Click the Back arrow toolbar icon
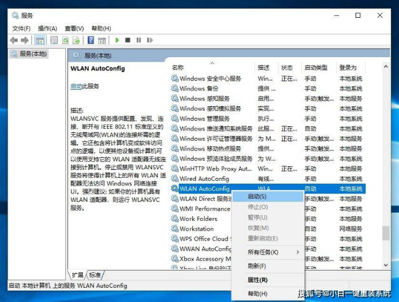The width and height of the screenshot is (399, 302). [14, 40]
